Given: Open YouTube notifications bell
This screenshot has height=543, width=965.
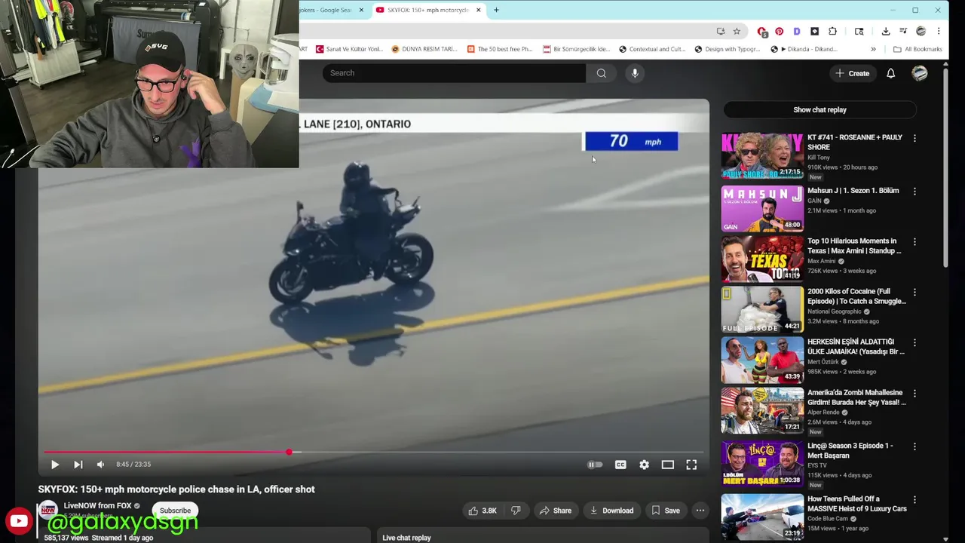Looking at the screenshot, I should point(890,73).
